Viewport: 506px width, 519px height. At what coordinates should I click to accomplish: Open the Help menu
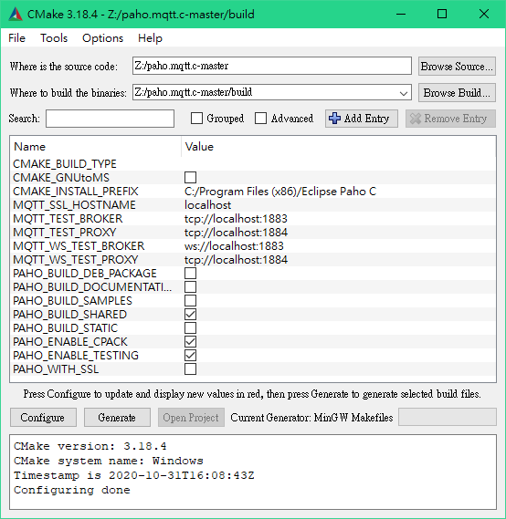pos(150,38)
